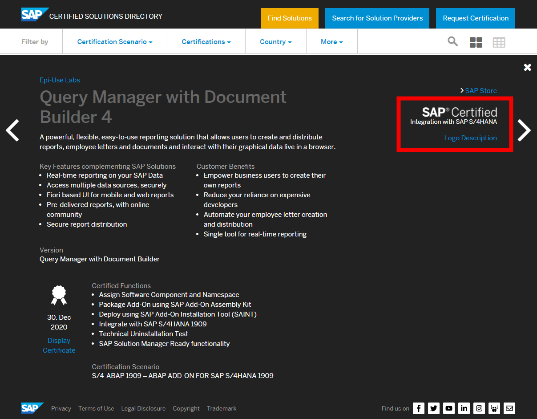Click the SAP logo in the footer
The width and height of the screenshot is (537, 419).
(32, 408)
